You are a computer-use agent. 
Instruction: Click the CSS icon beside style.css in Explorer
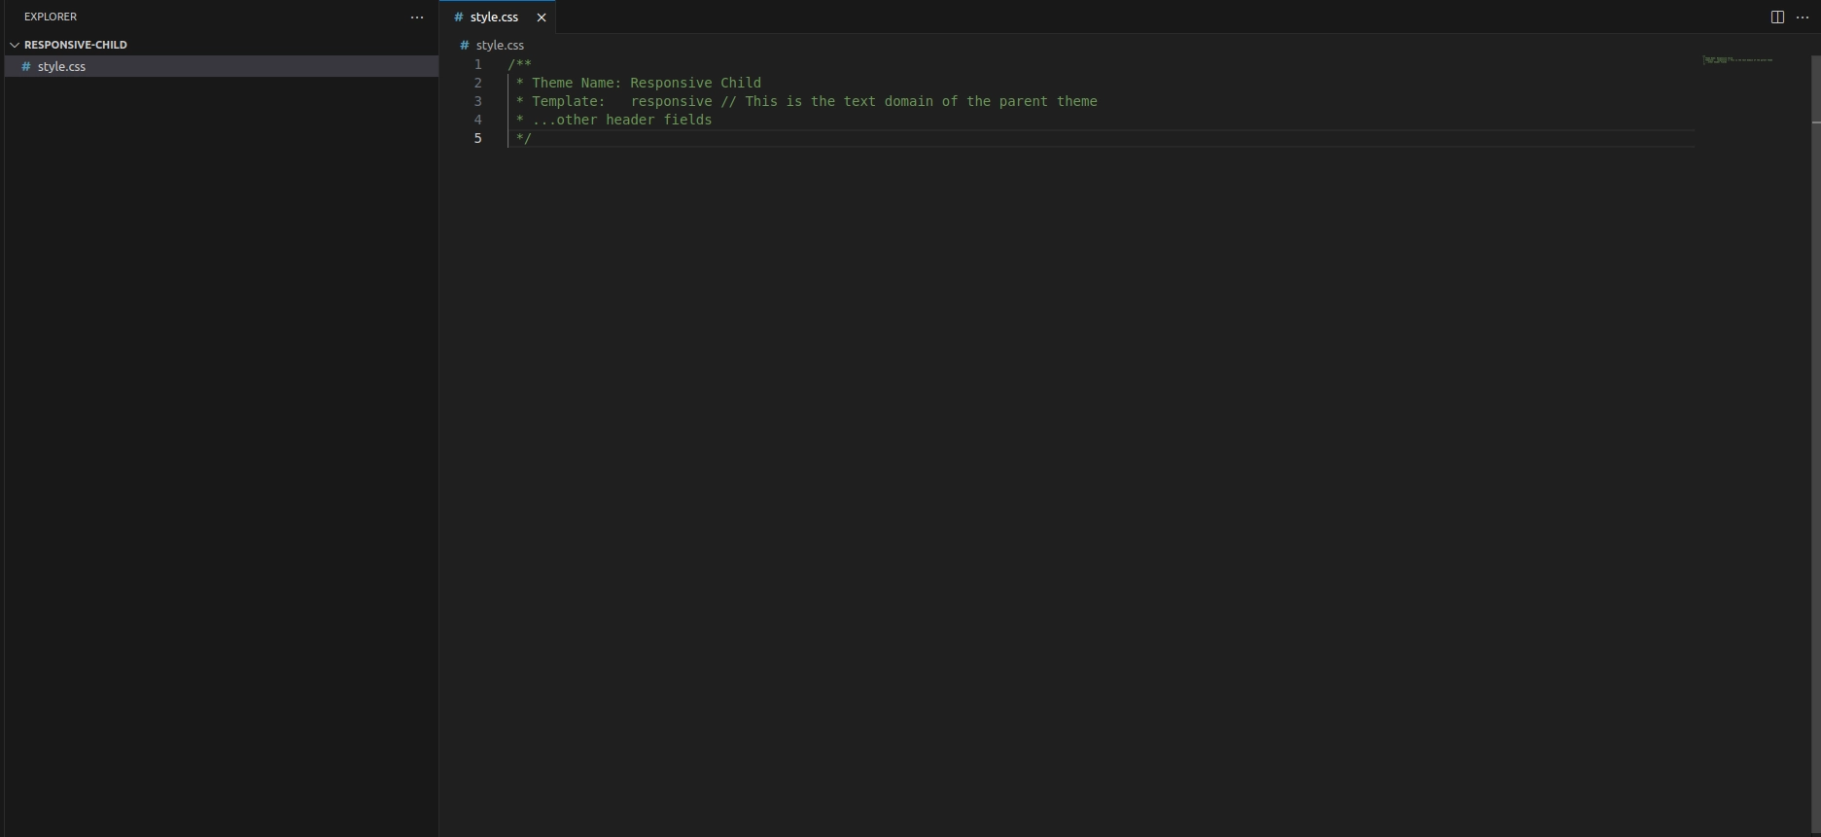(x=26, y=66)
